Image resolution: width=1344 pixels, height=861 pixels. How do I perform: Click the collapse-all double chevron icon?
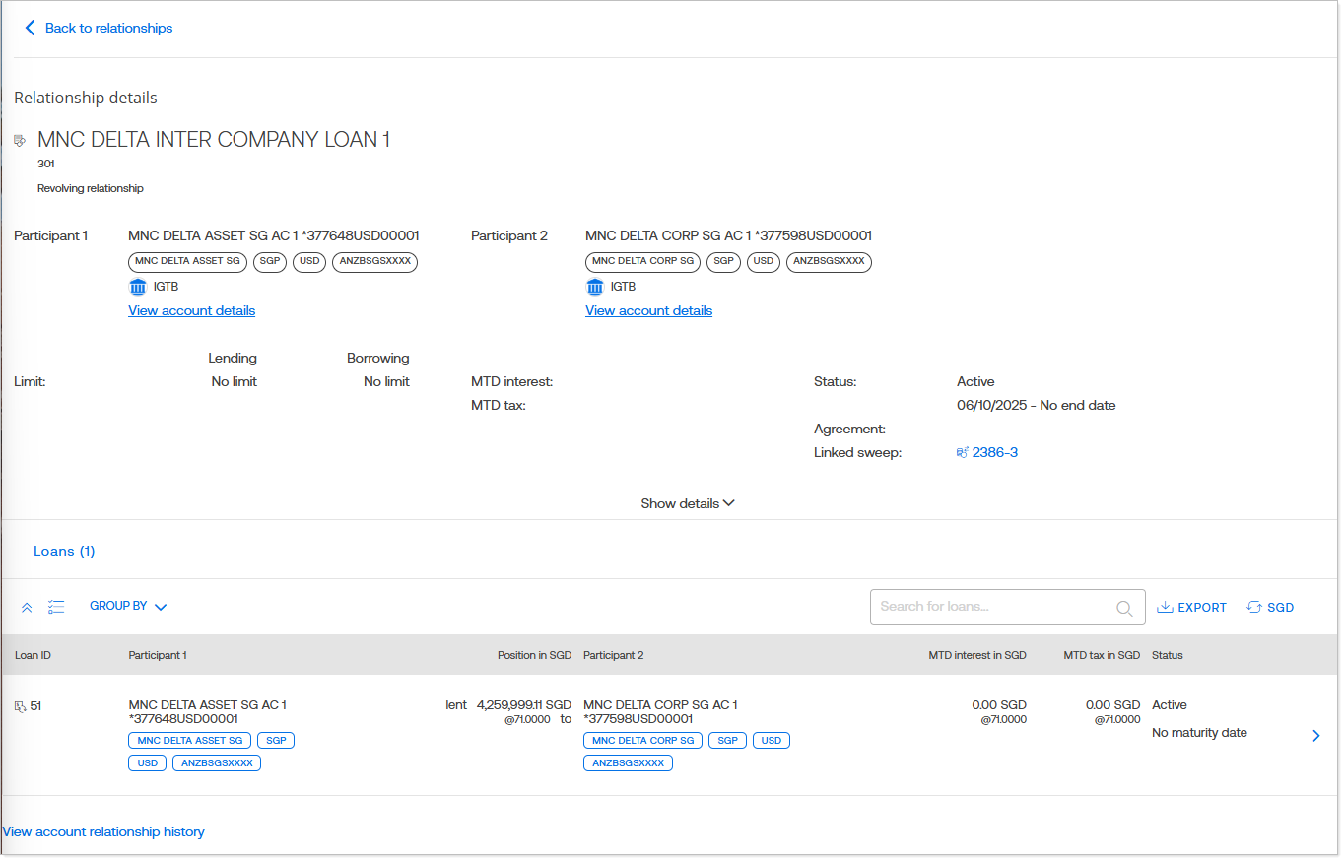tap(27, 607)
